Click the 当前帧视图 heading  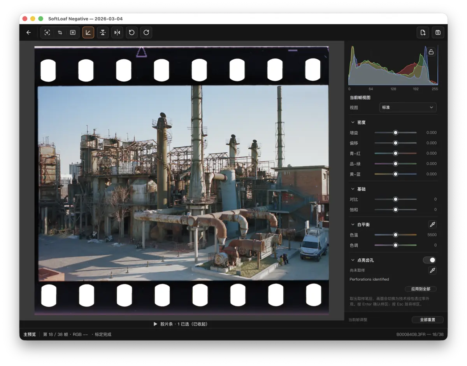pos(360,97)
